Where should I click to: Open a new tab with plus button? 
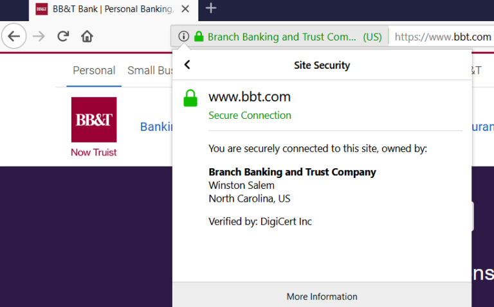click(x=211, y=8)
